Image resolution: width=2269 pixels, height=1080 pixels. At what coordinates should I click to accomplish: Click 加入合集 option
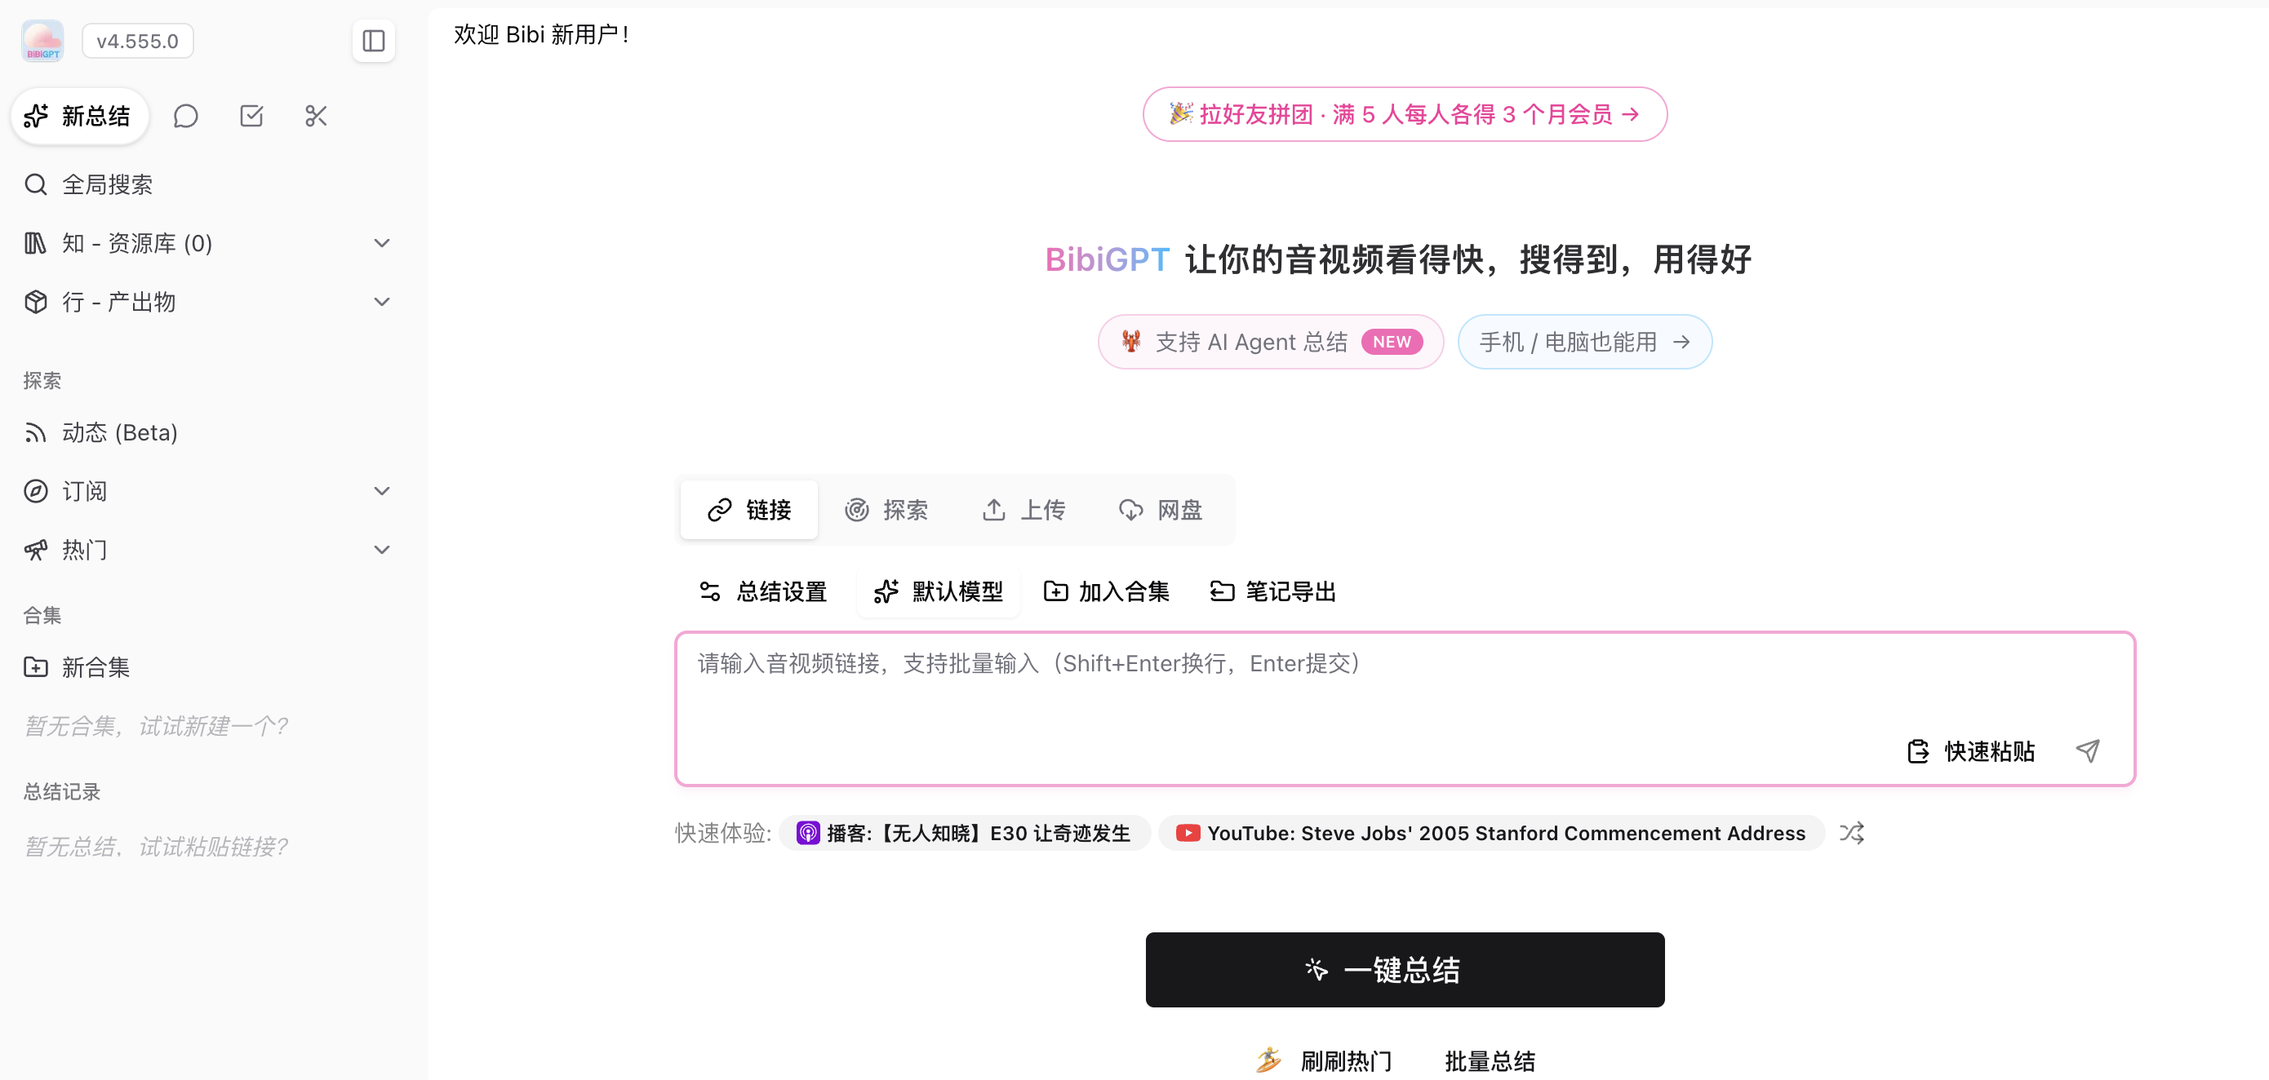[x=1106, y=591]
